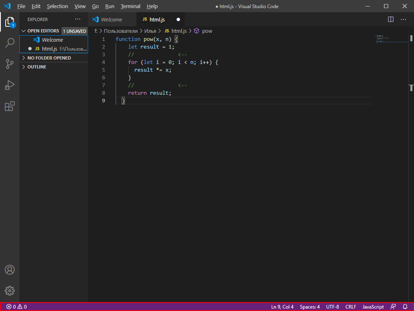The height and width of the screenshot is (311, 414).
Task: Open the Notifications bell
Action: [x=405, y=307]
